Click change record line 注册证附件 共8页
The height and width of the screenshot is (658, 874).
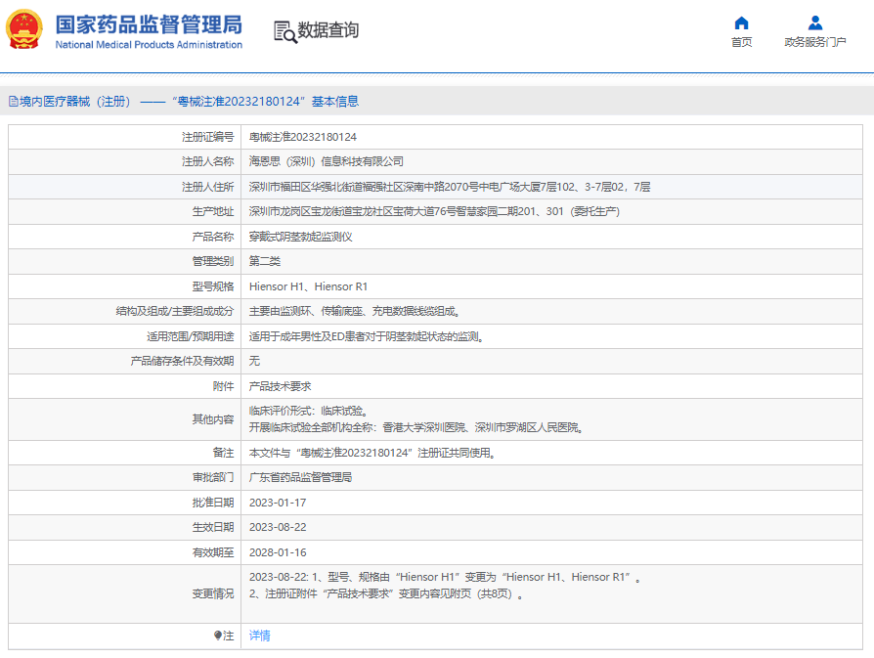(386, 593)
